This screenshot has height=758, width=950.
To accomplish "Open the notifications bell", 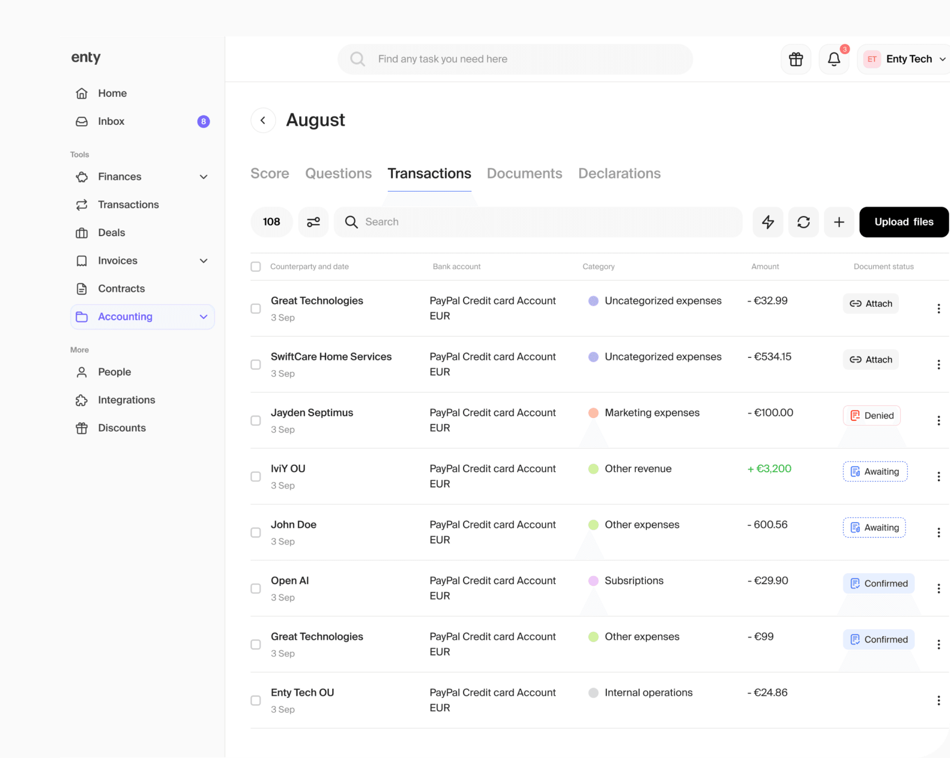I will point(834,59).
